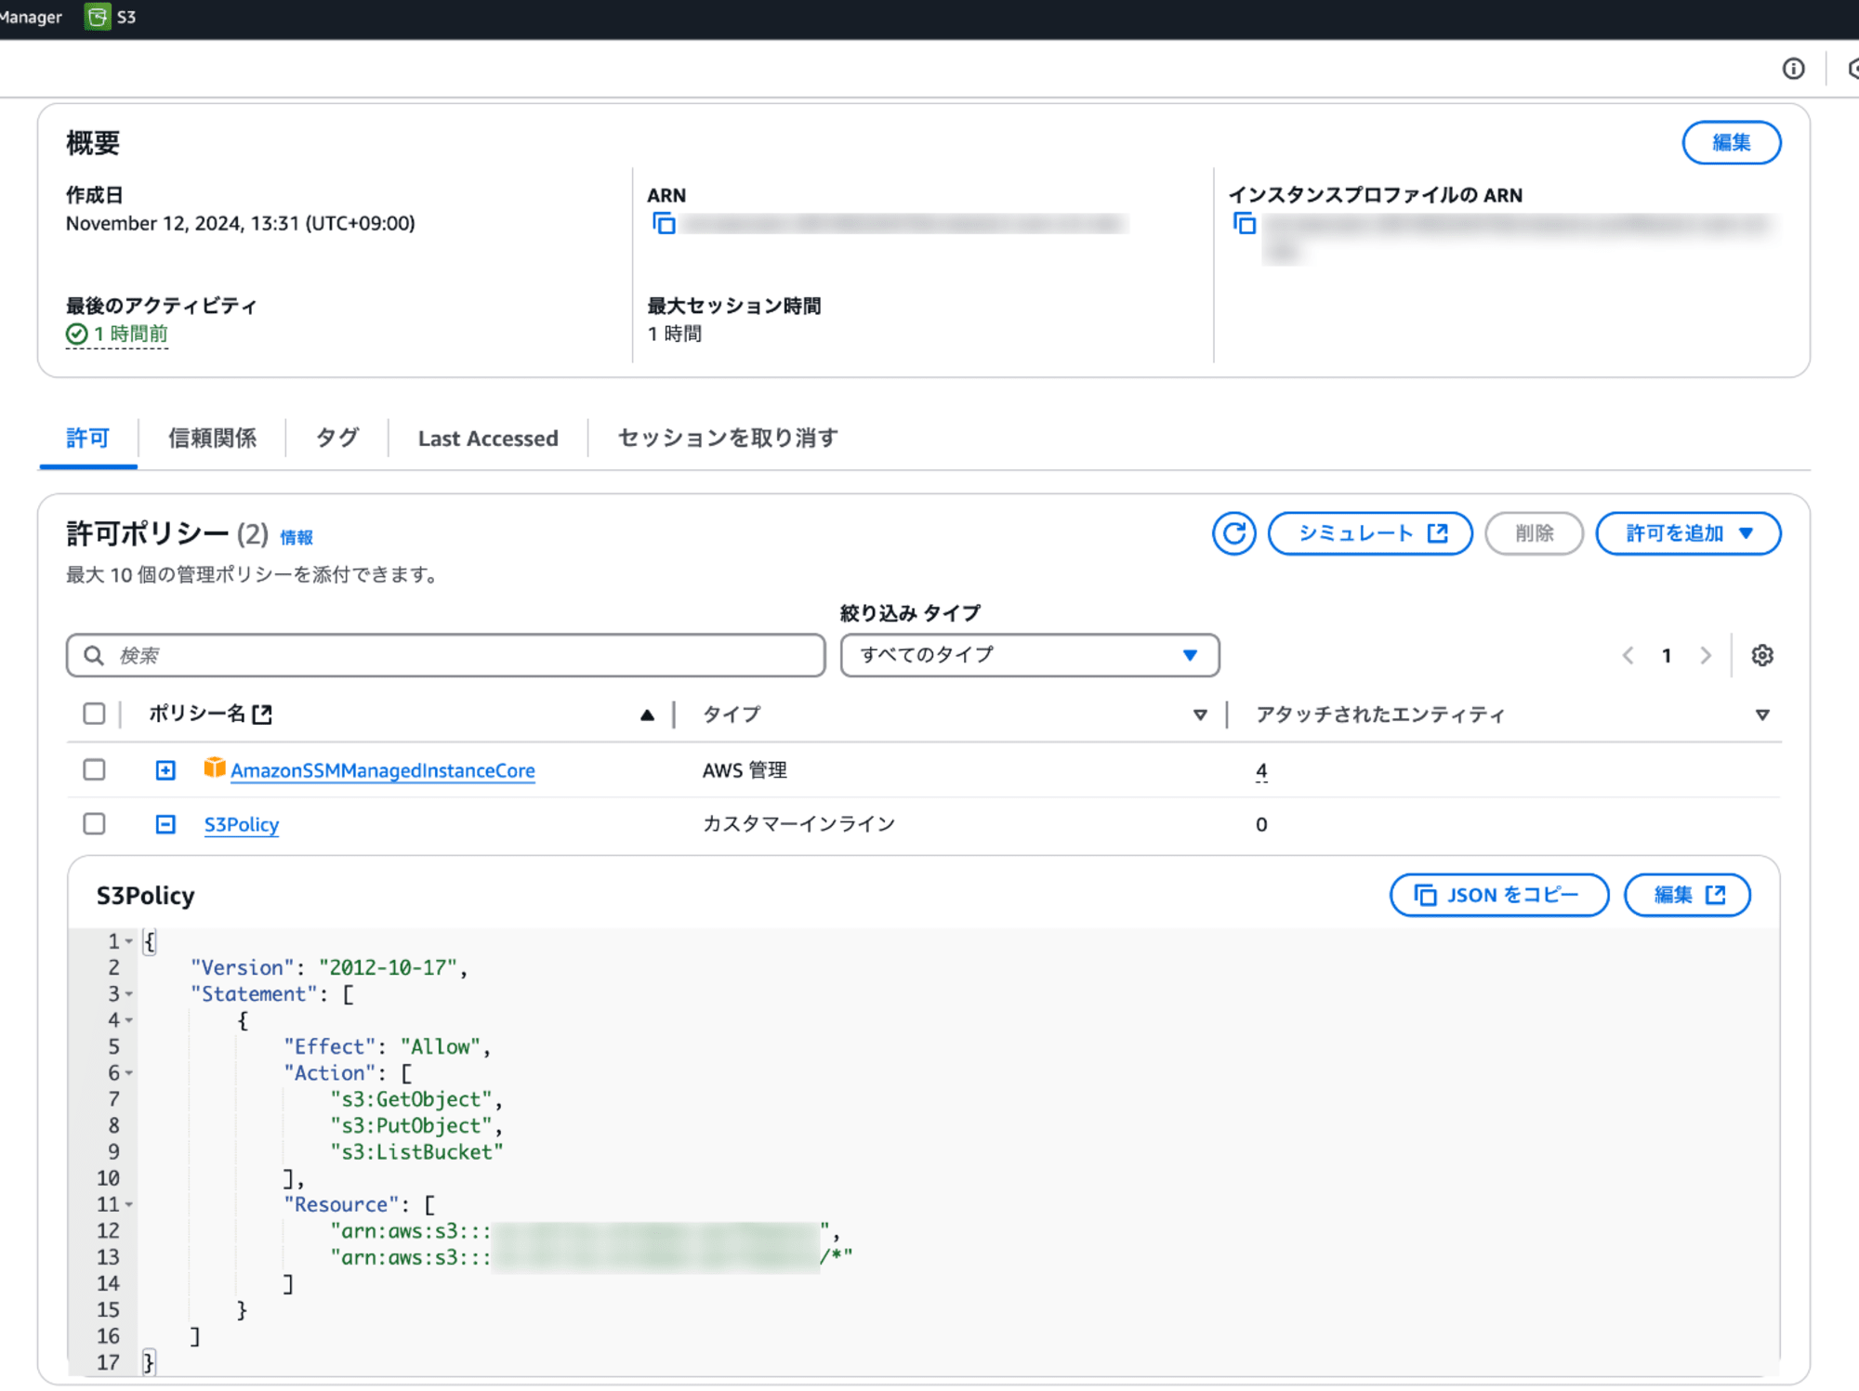Click page number 1 in pagination
Screen dimensions: 1859x1391
[1667, 656]
